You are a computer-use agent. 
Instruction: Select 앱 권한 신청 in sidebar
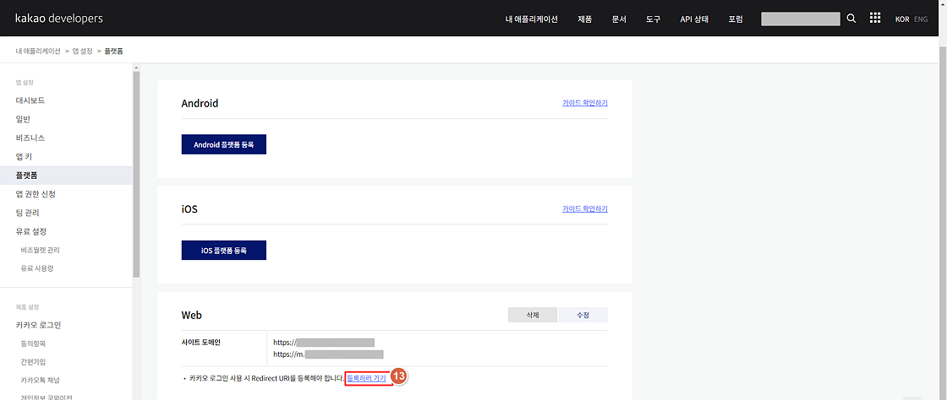[x=36, y=194]
